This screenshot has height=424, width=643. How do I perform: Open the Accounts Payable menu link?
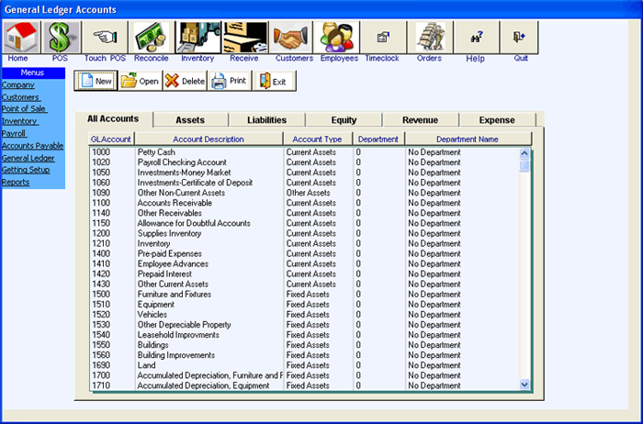32,145
